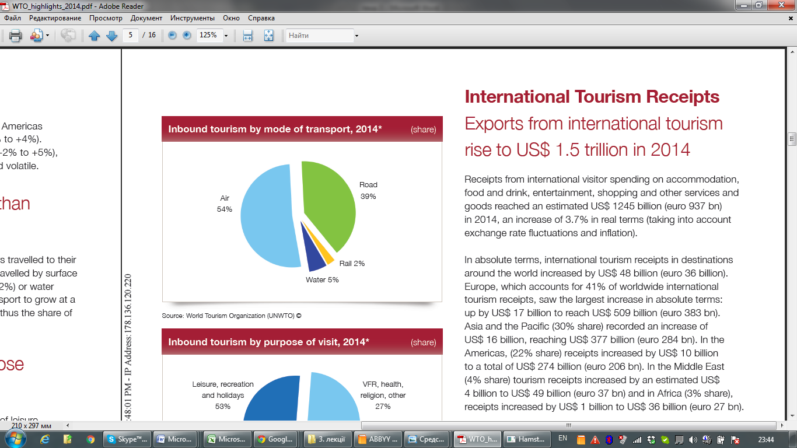Image resolution: width=797 pixels, height=448 pixels.
Task: Select the fit full page icon
Action: point(268,36)
